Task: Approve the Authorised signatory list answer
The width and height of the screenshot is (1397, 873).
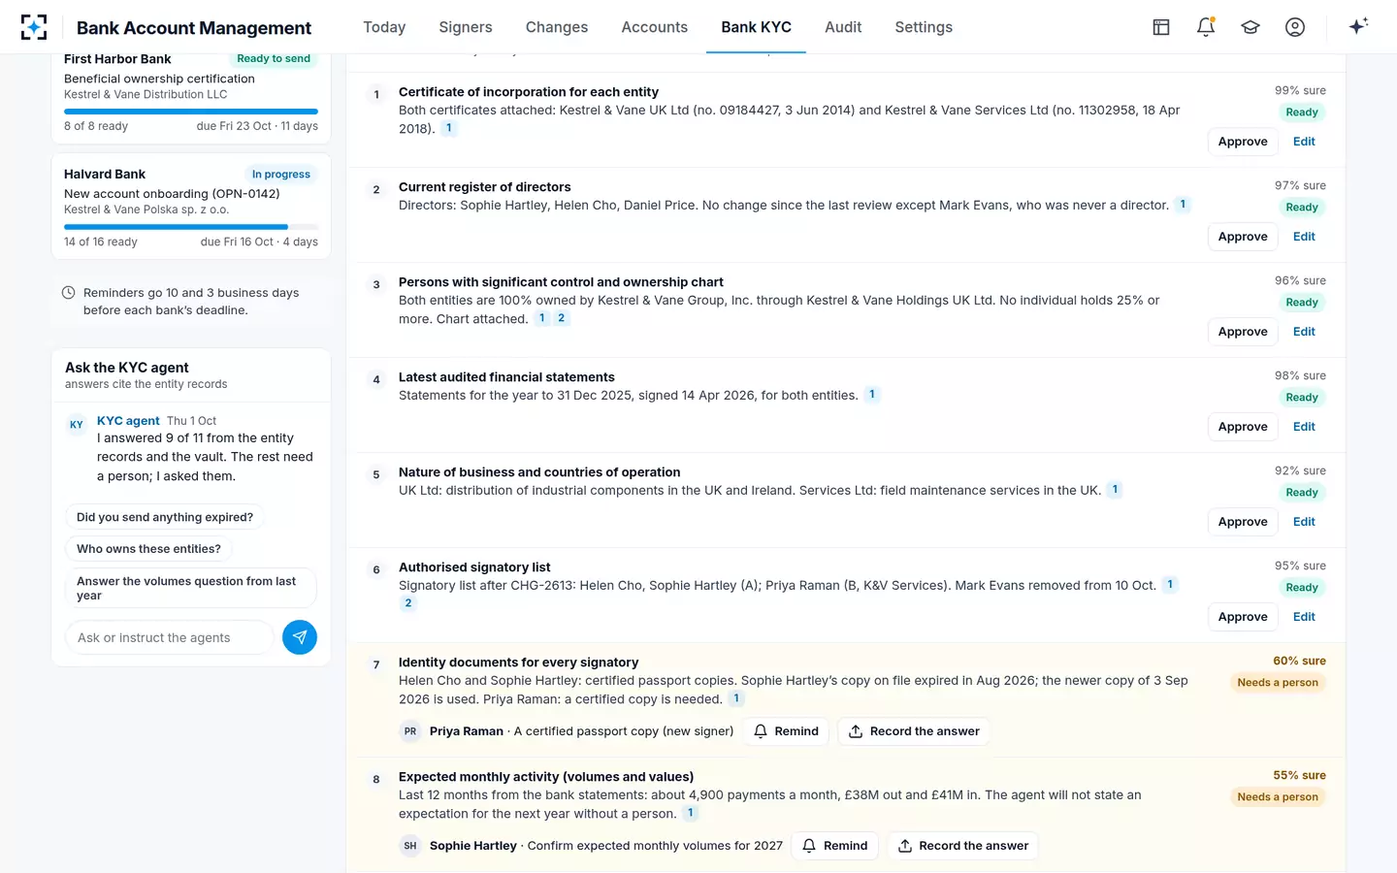Action: 1243,617
